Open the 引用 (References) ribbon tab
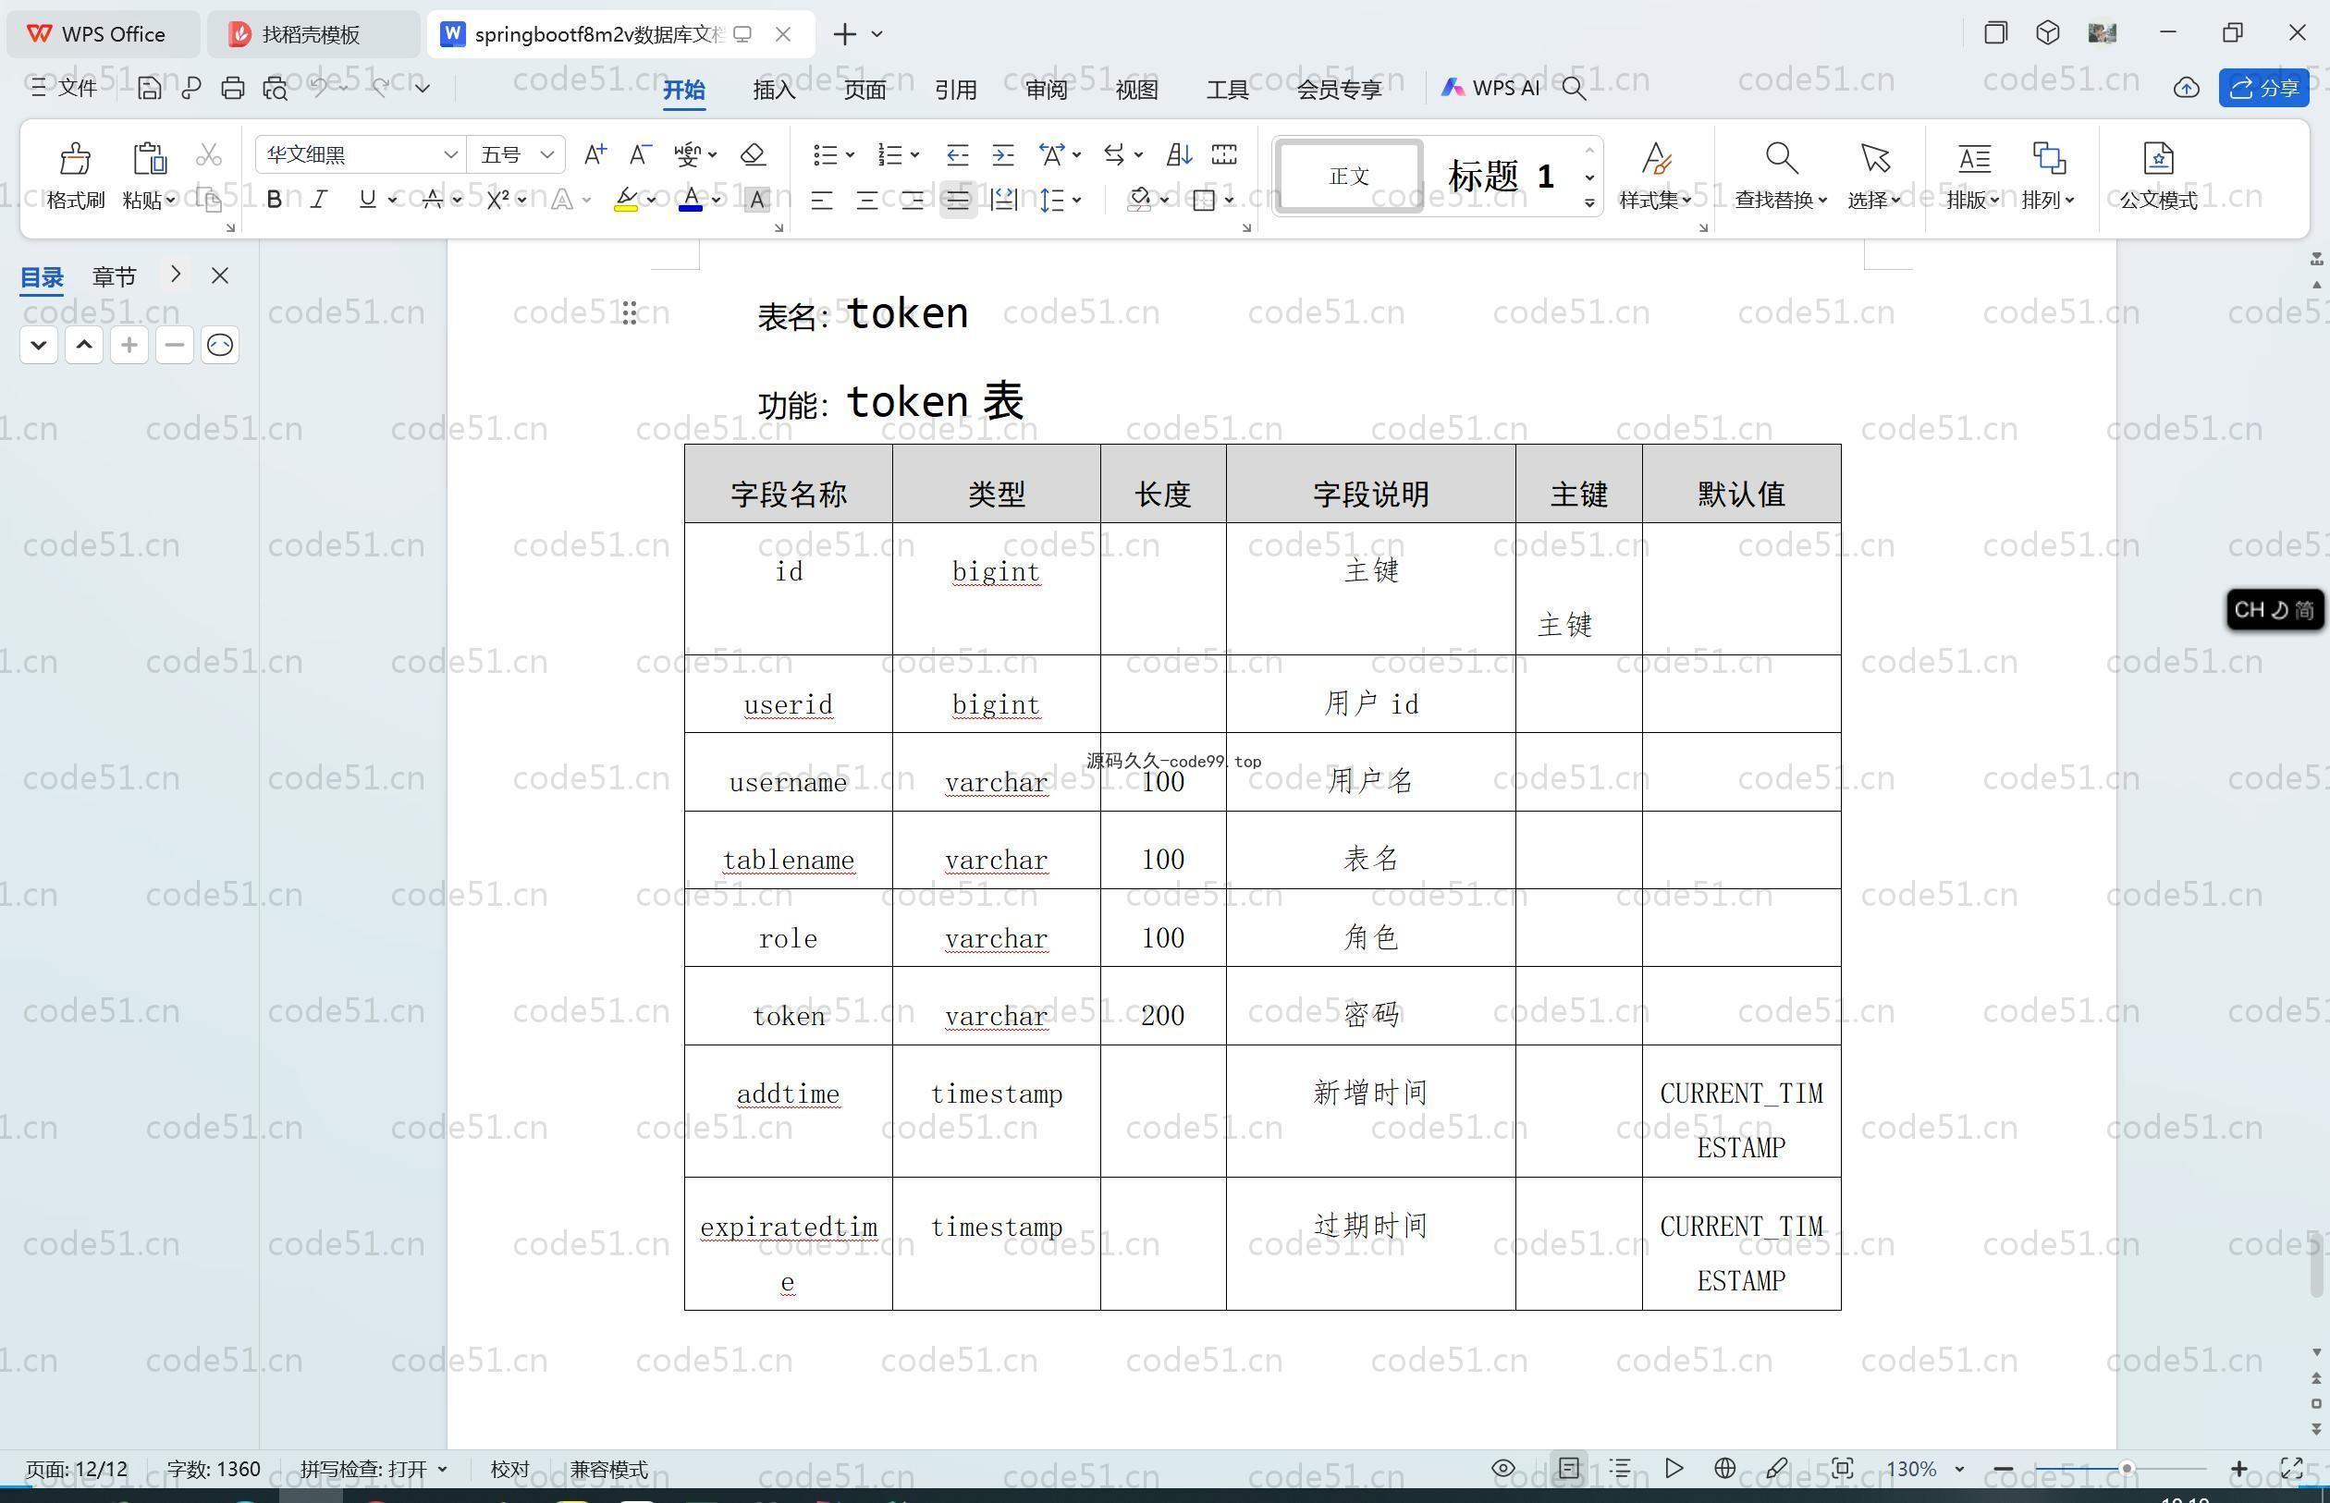 956,90
